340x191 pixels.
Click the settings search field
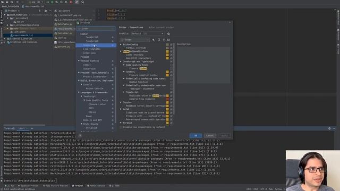pos(96,29)
